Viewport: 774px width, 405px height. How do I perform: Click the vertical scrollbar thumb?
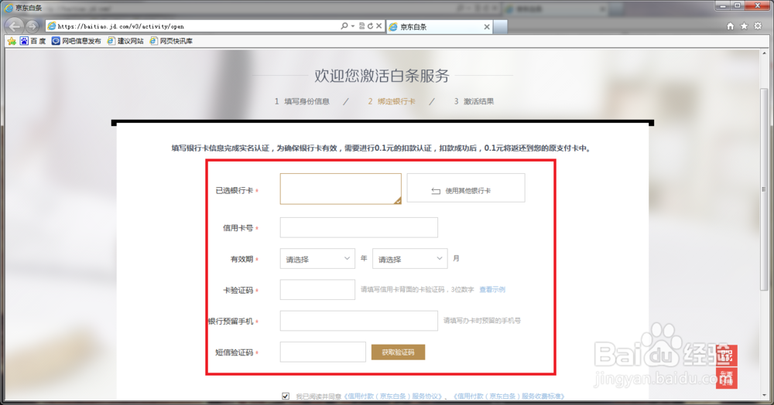[764, 189]
